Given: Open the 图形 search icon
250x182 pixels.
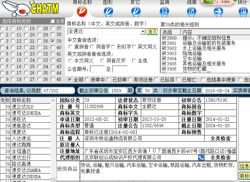Looking at the screenshot, I should pyautogui.click(x=108, y=12).
